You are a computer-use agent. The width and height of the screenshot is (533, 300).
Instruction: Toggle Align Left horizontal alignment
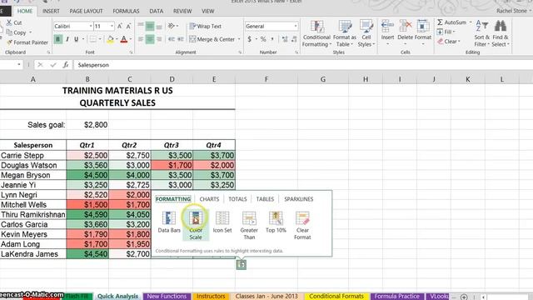click(141, 39)
